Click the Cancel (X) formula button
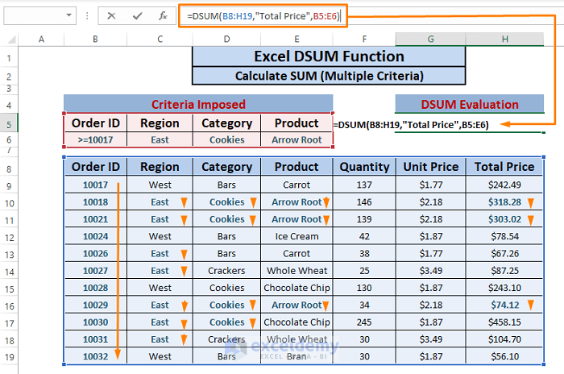 click(x=111, y=16)
